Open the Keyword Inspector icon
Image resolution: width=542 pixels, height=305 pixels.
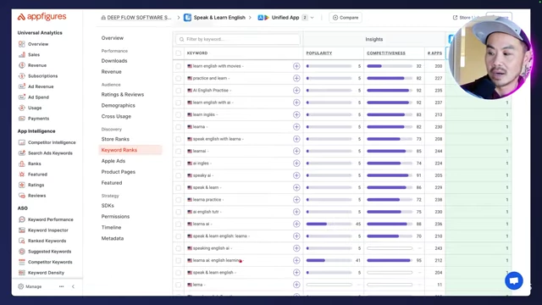(22, 230)
